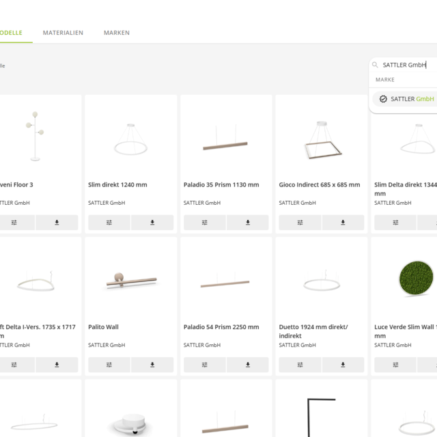
Task: Select the Modelle tab
Action: tap(11, 33)
